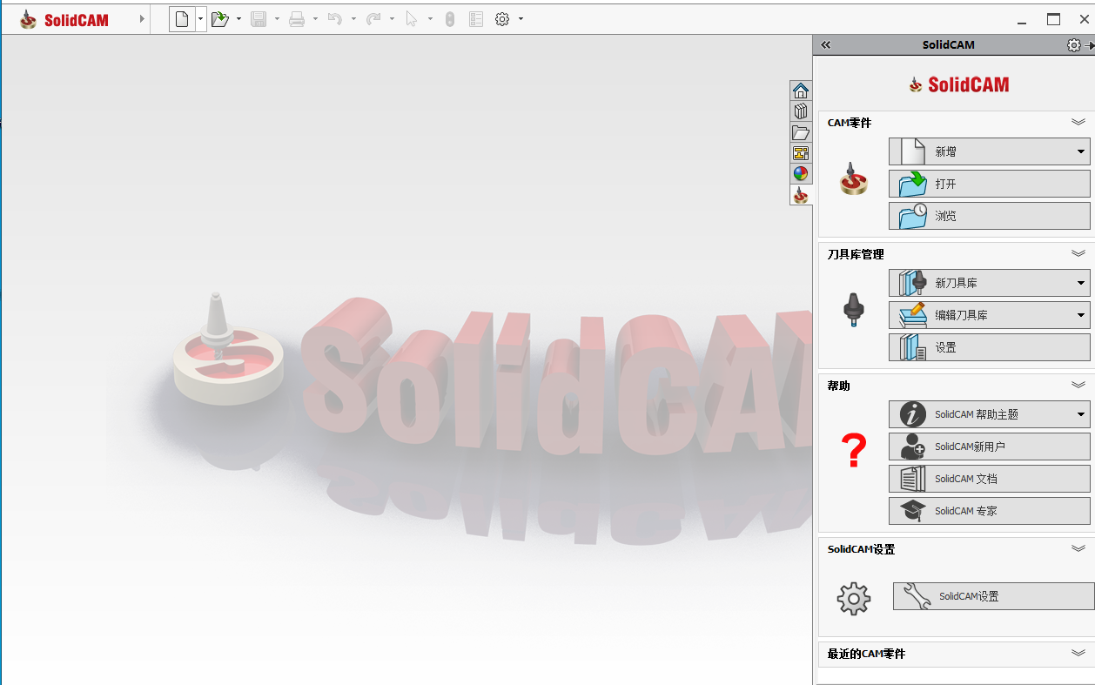1095x685 pixels.
Task: Collapse the CAM零件 section chevron
Action: [1078, 122]
